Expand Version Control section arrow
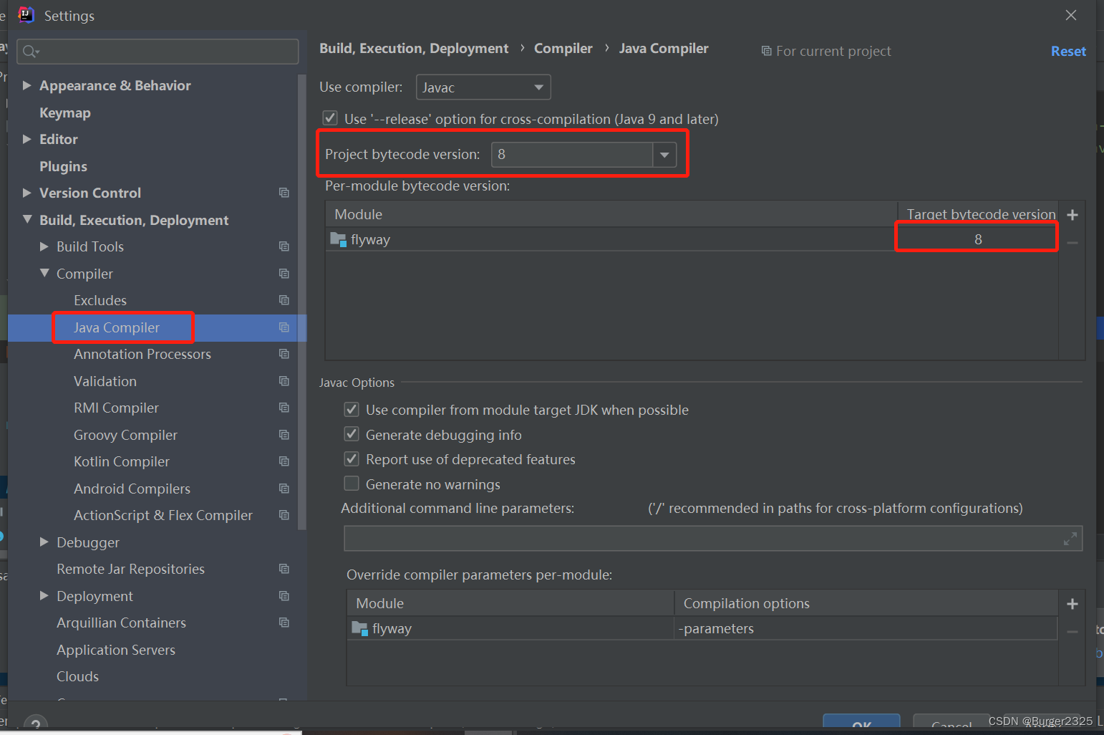This screenshot has width=1104, height=735. coord(27,193)
